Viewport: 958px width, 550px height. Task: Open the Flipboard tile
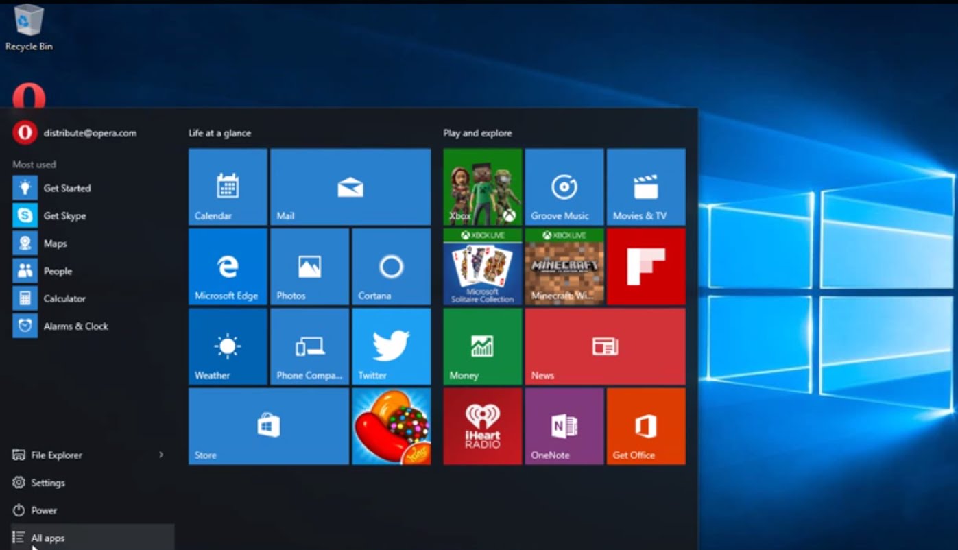[646, 267]
